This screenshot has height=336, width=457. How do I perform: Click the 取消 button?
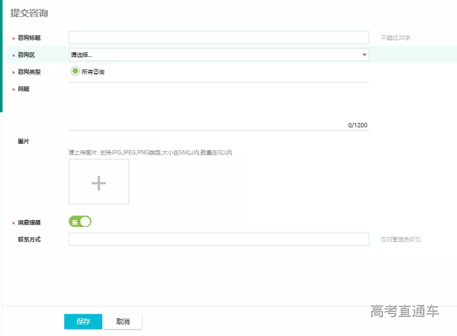123,322
